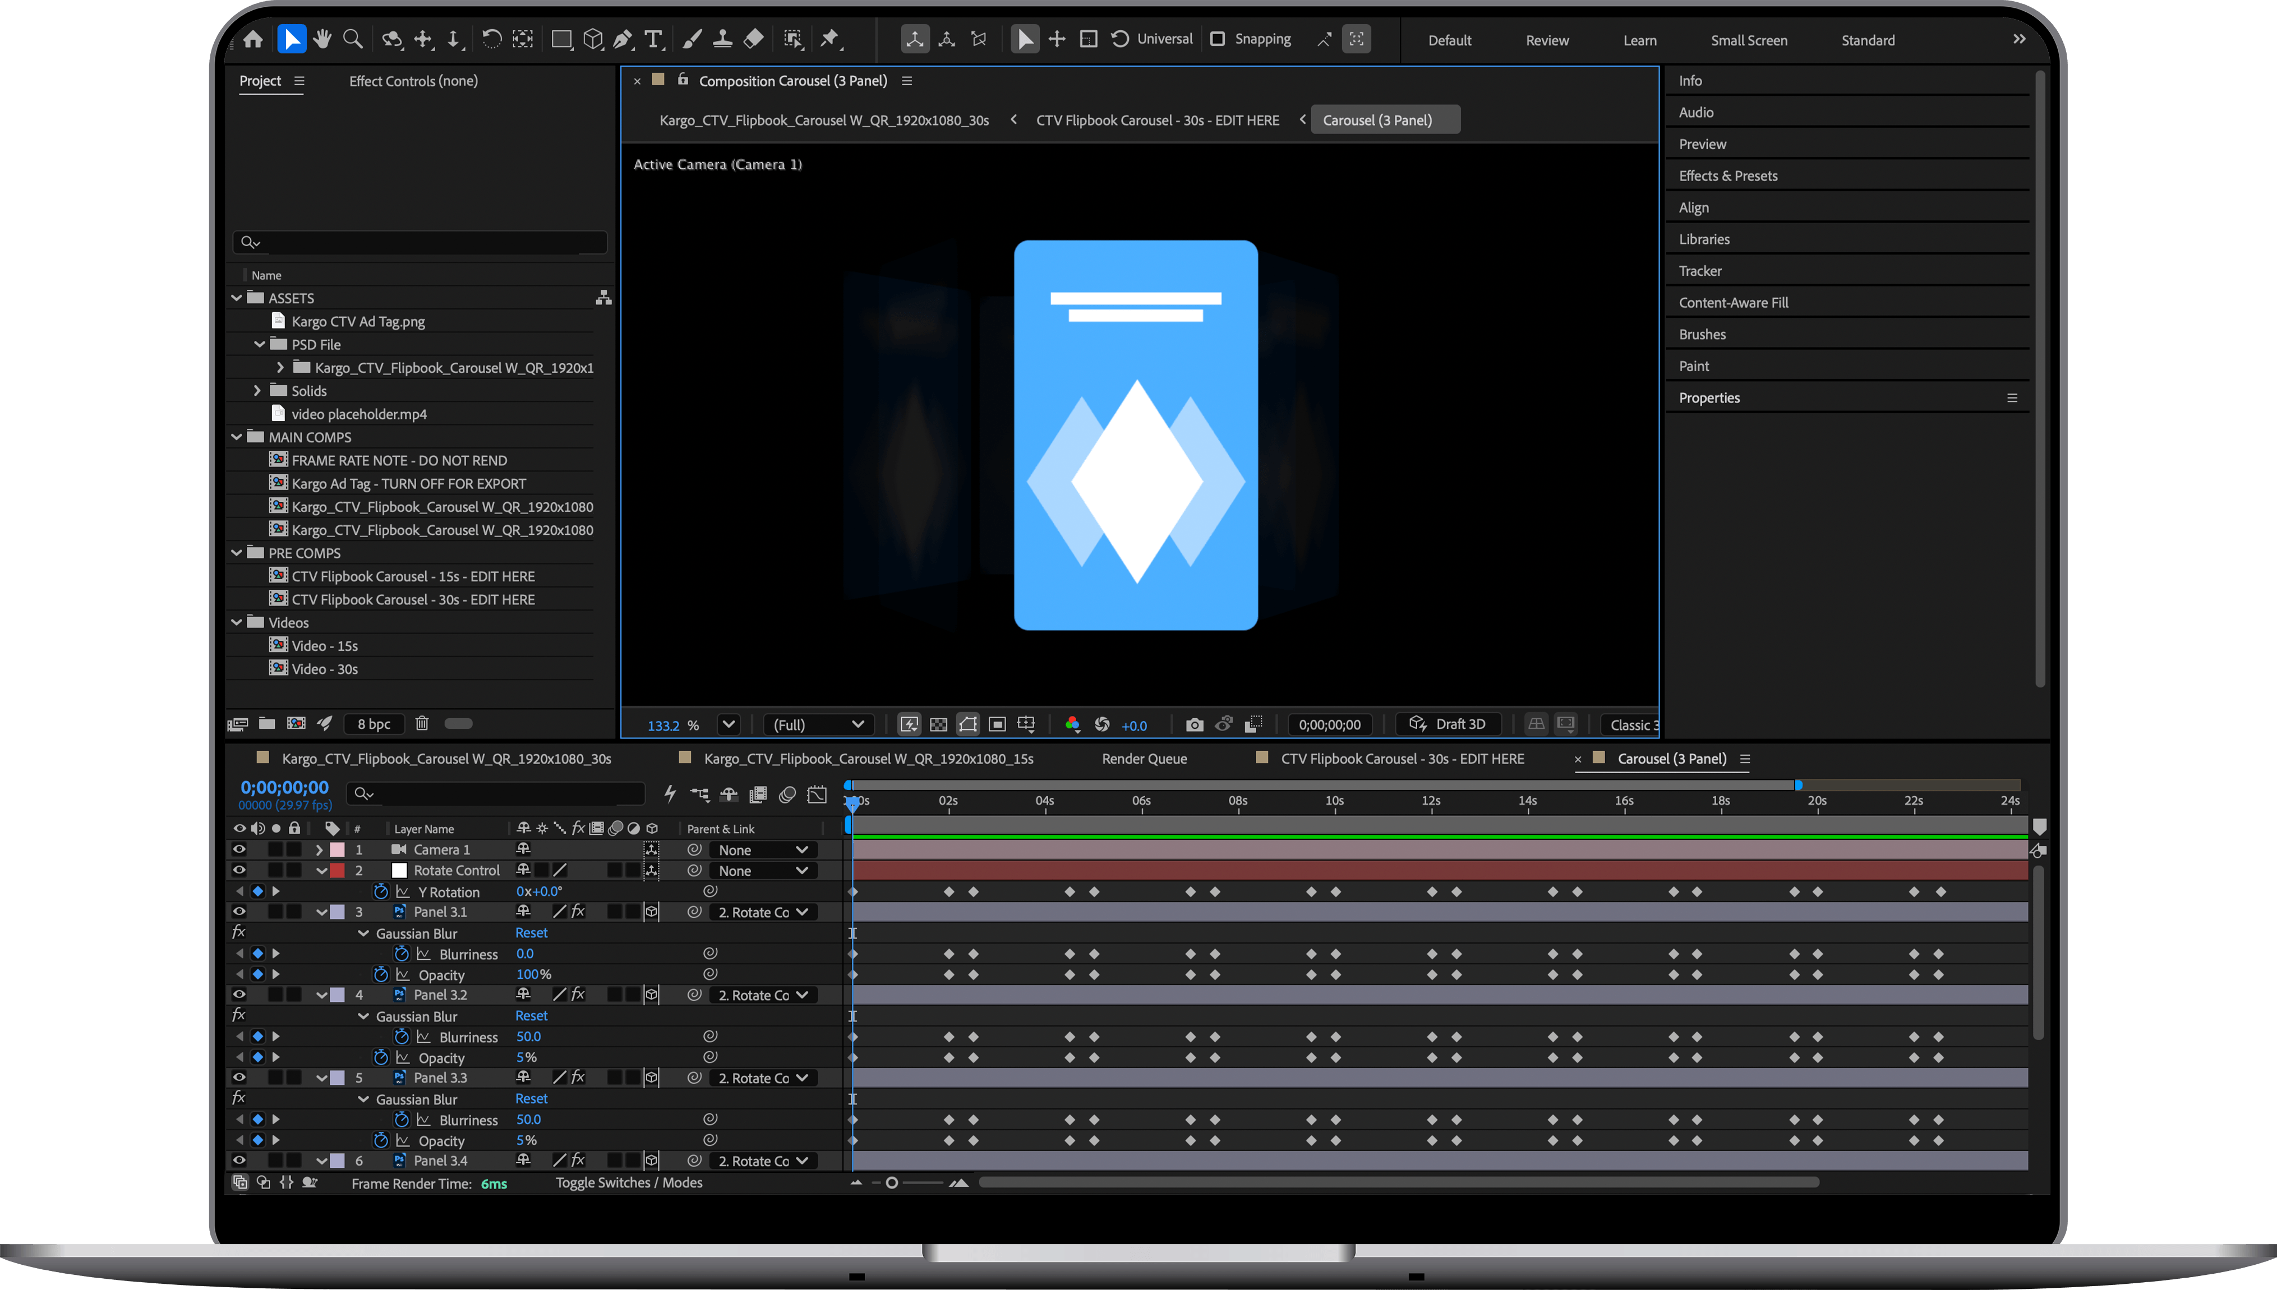Screen dimensions: 2277x1290
Task: Toggle the transparency grid icon
Action: pyautogui.click(x=939, y=725)
